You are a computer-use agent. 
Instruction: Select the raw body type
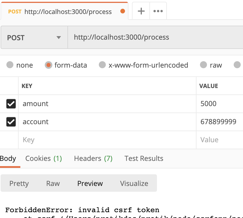pos(203,65)
